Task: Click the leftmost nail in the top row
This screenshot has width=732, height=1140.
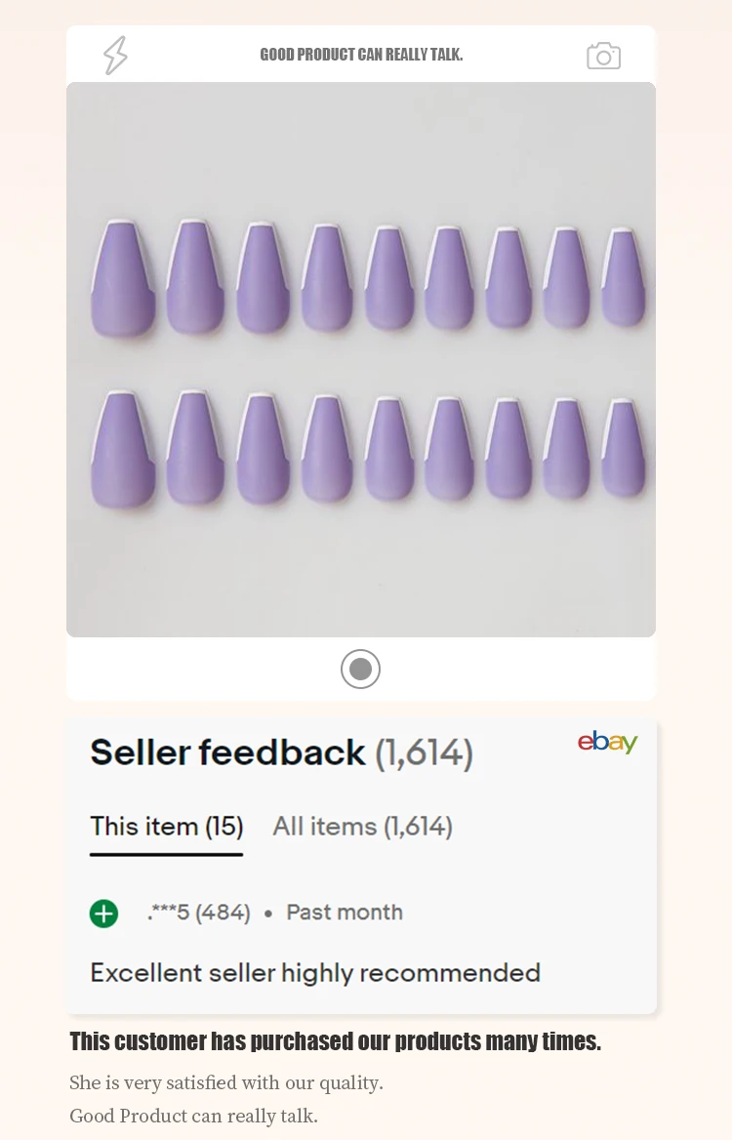Action: [122, 278]
